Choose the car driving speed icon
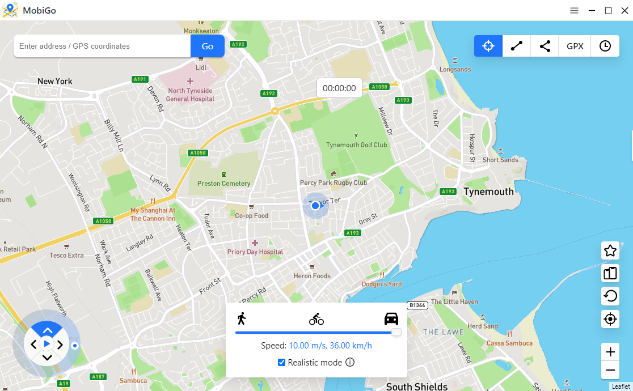 point(391,319)
